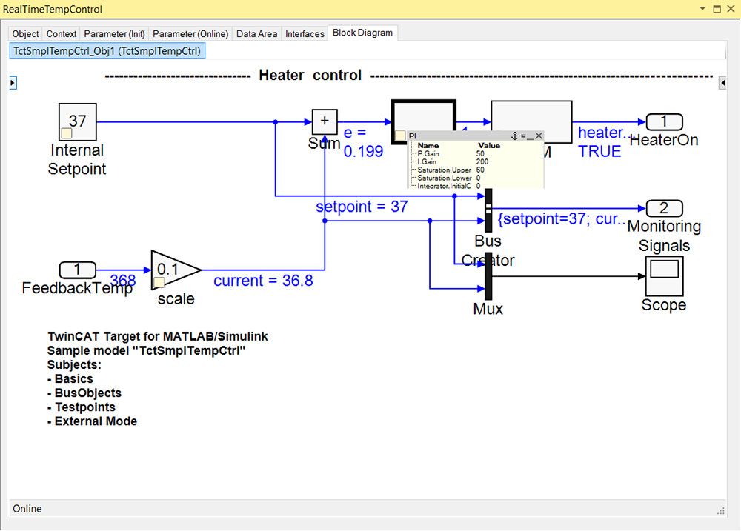Expand the right side panel arrow

click(722, 84)
